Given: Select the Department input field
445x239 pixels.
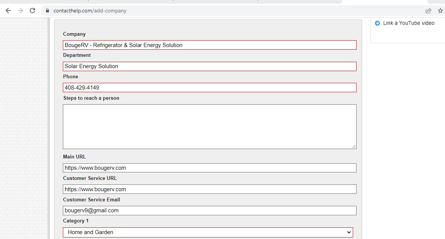Looking at the screenshot, I should coord(209,66).
